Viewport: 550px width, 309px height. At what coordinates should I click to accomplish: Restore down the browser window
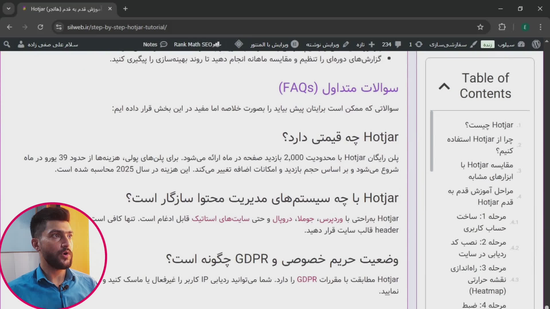pyautogui.click(x=520, y=9)
